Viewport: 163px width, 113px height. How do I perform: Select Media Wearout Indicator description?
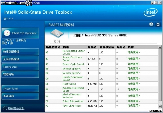click(71, 96)
